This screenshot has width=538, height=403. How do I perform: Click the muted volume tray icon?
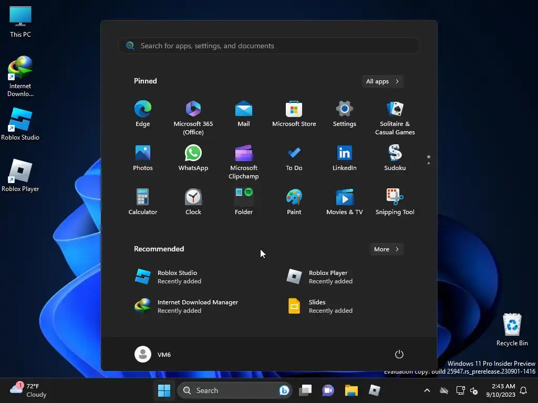[x=474, y=390]
